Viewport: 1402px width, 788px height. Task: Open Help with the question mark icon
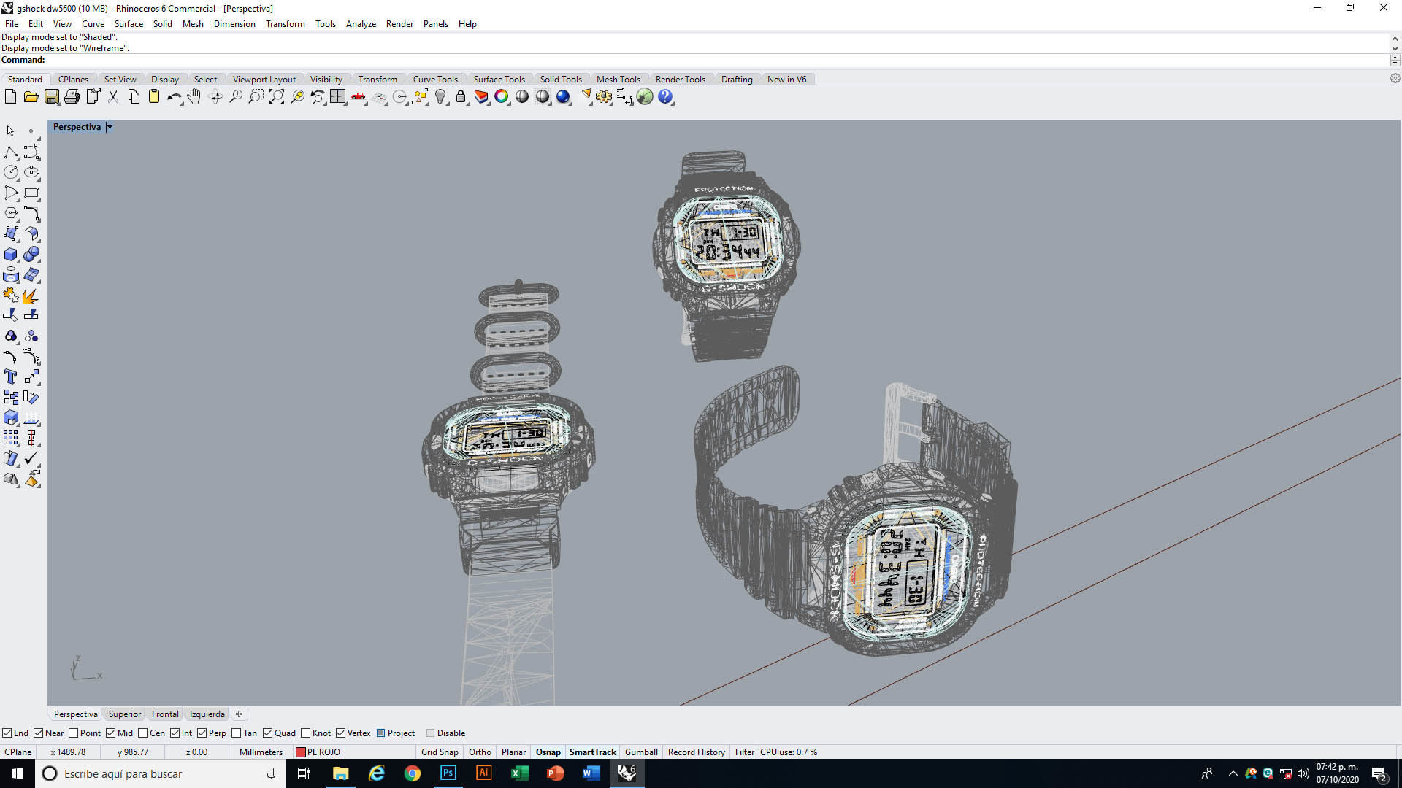click(x=665, y=96)
